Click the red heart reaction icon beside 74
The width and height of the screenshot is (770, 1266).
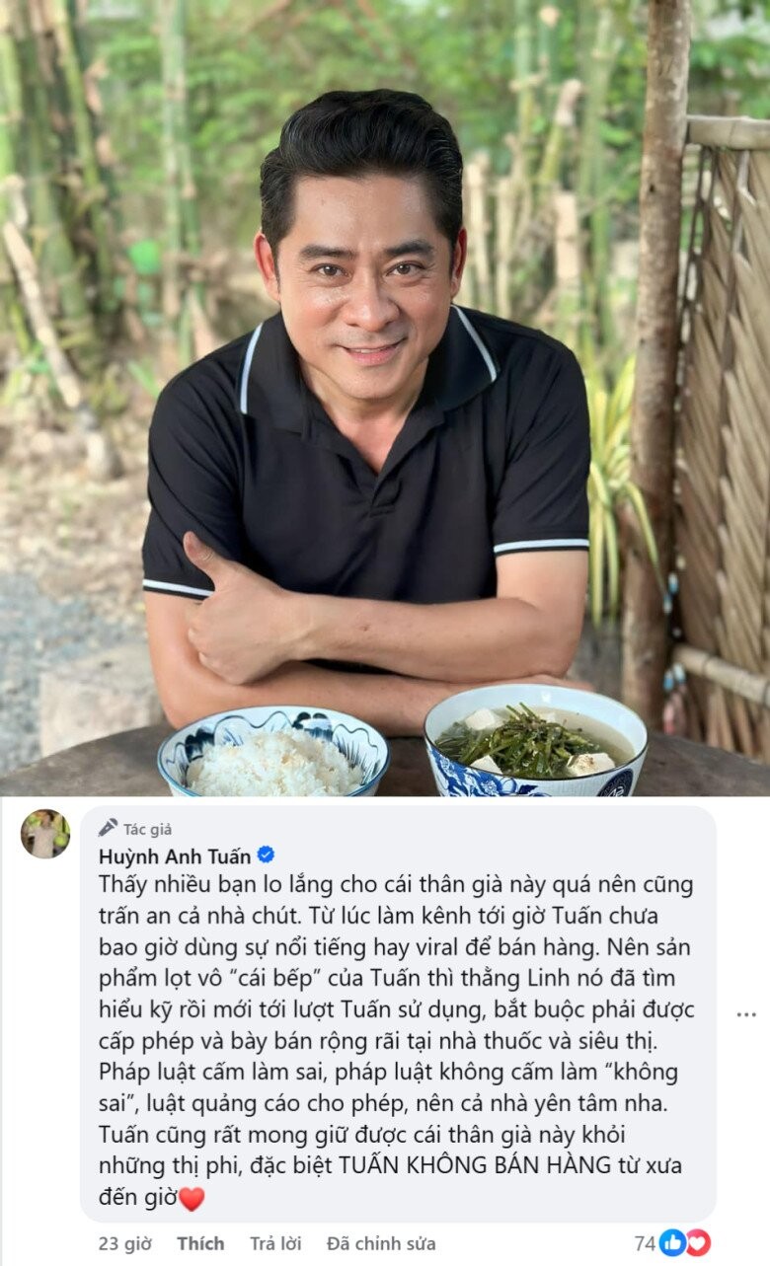[698, 1242]
